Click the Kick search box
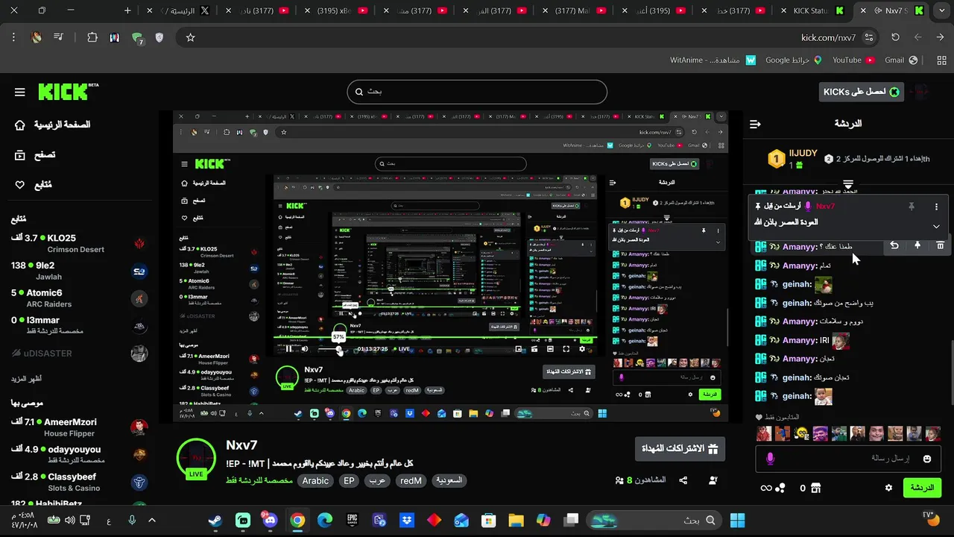Viewport: 954px width, 537px height. [x=477, y=92]
